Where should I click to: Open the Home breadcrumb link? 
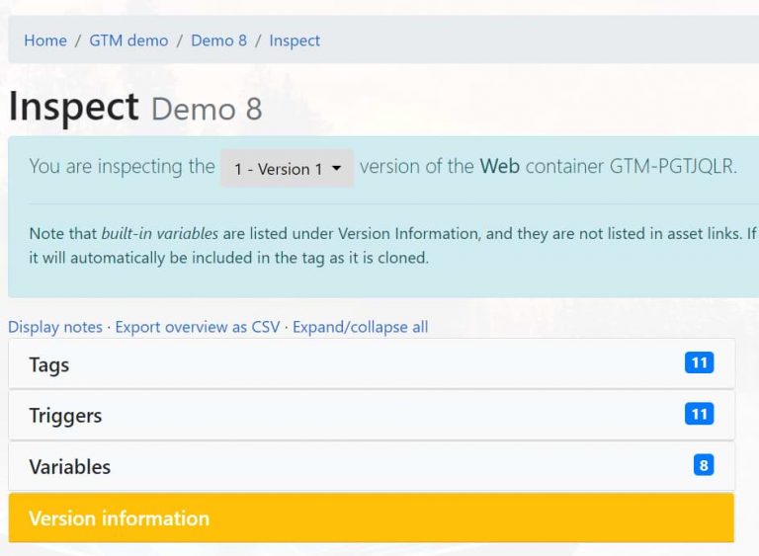pos(45,40)
